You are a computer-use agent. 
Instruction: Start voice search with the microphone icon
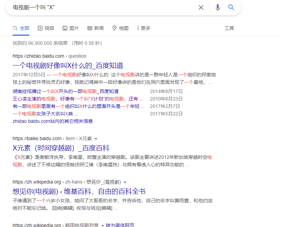218,7
